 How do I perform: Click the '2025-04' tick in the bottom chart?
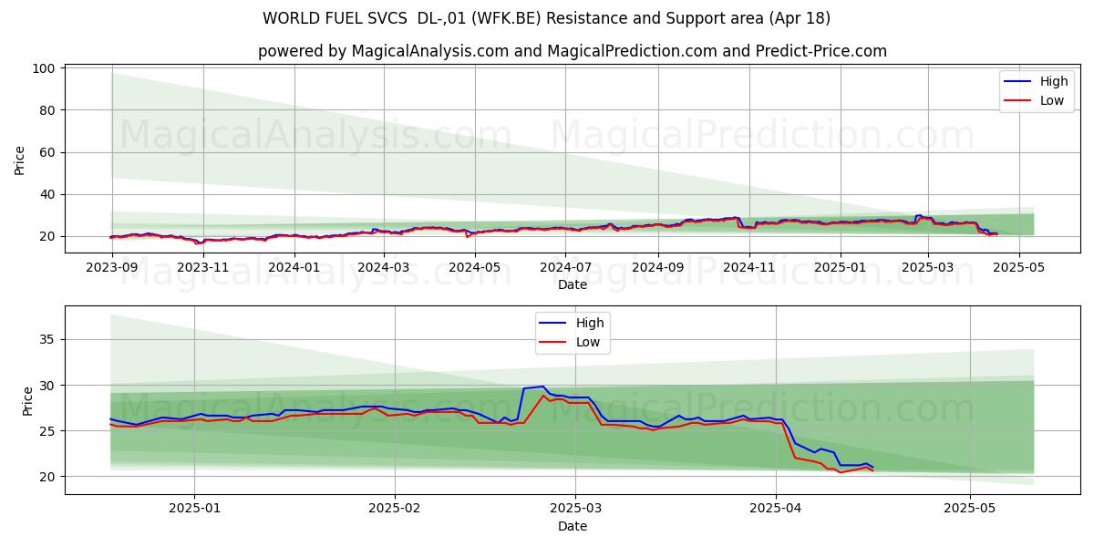tap(776, 509)
